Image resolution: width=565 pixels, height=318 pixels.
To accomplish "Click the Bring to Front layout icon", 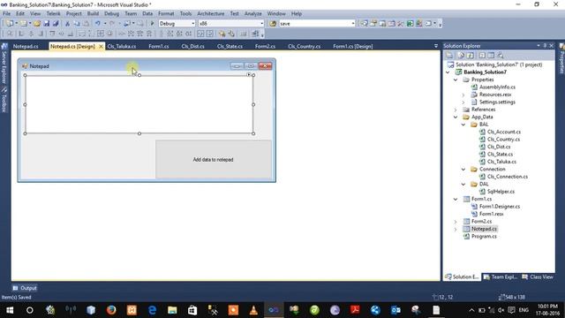I will click(x=222, y=34).
